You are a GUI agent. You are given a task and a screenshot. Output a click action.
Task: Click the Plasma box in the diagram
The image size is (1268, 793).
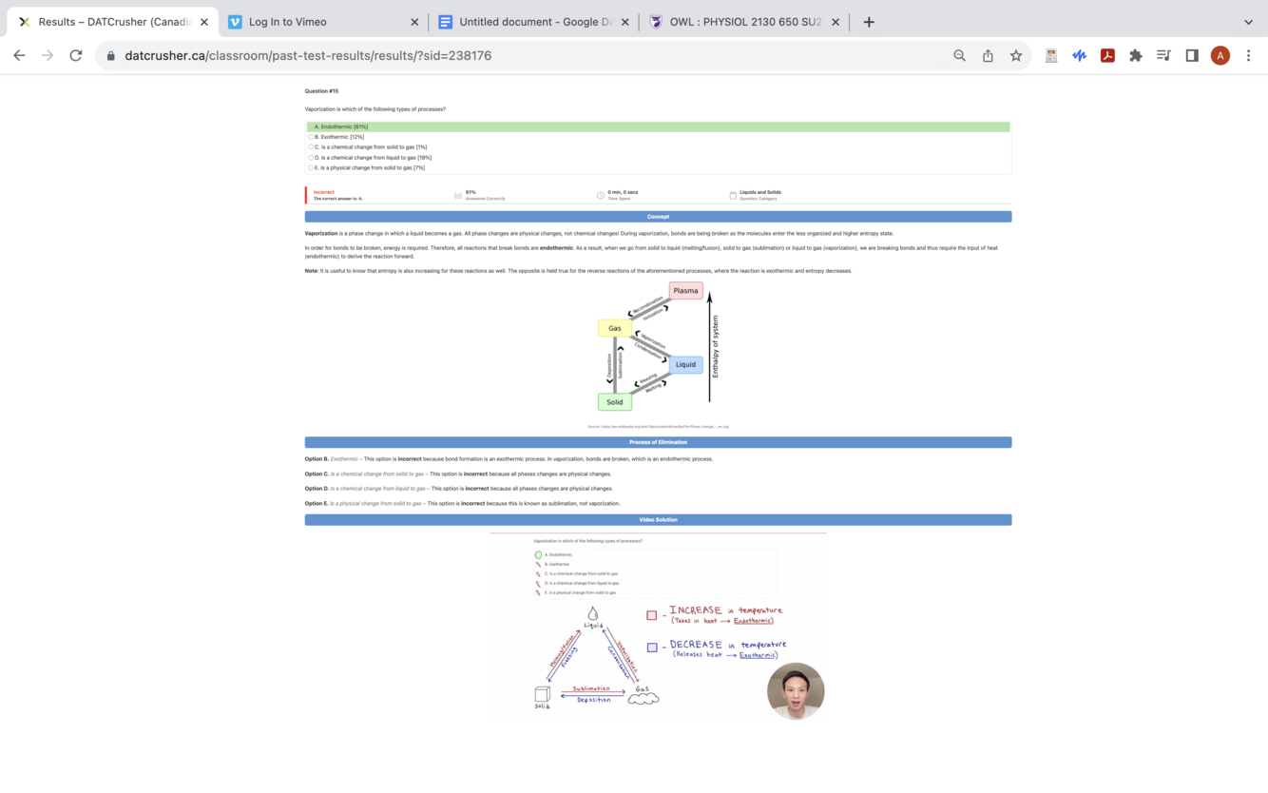[x=686, y=291]
